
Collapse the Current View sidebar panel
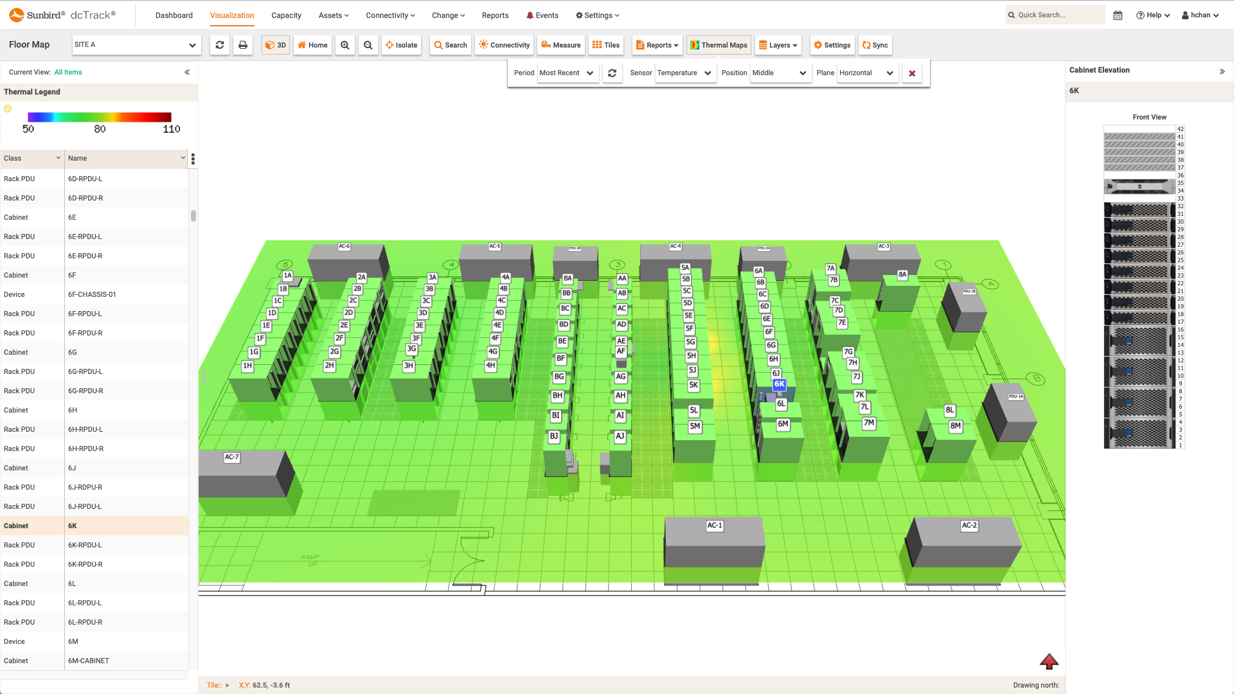click(x=187, y=72)
